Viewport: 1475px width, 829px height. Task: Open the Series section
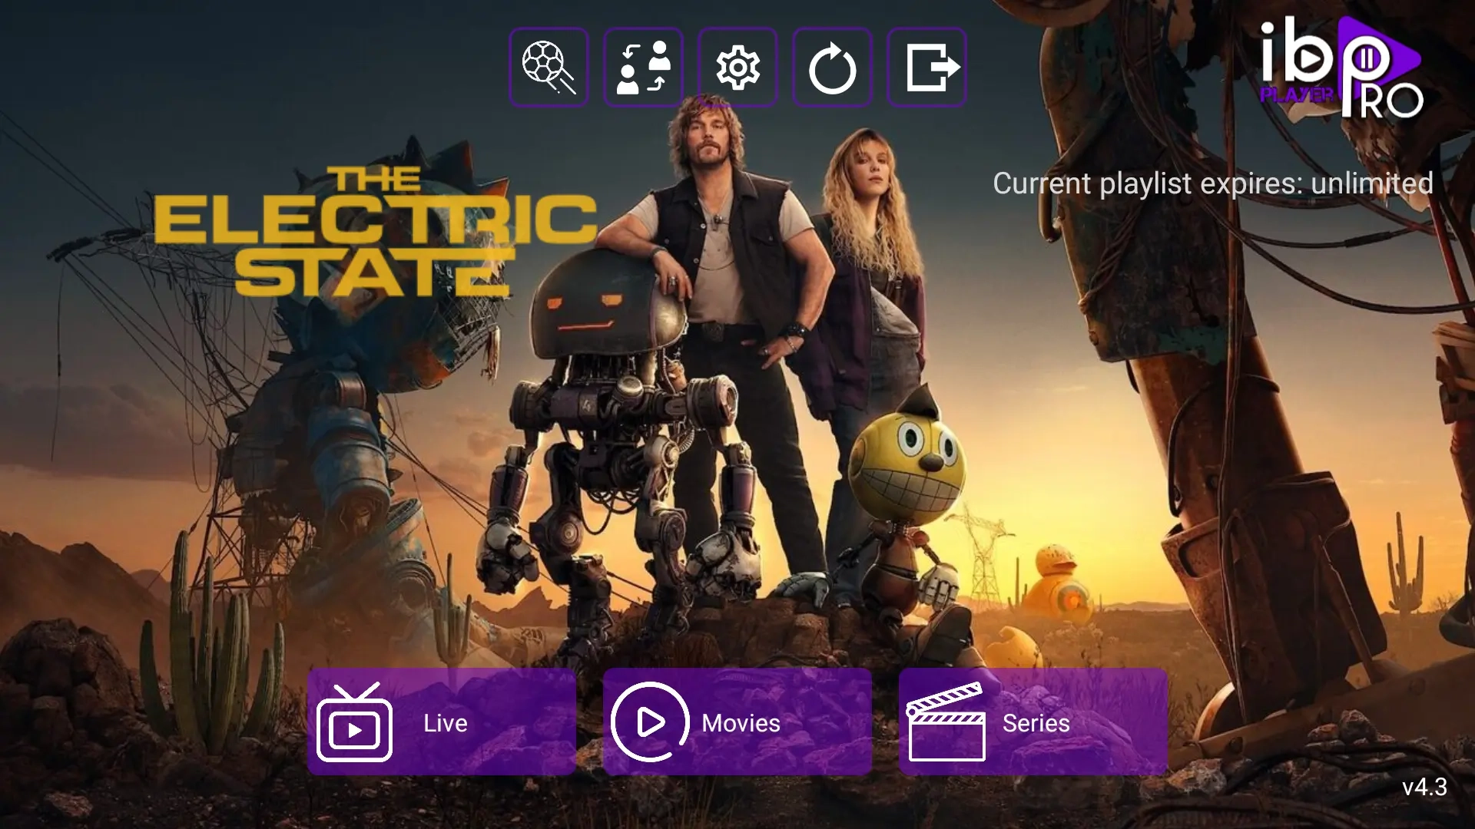pyautogui.click(x=1033, y=722)
